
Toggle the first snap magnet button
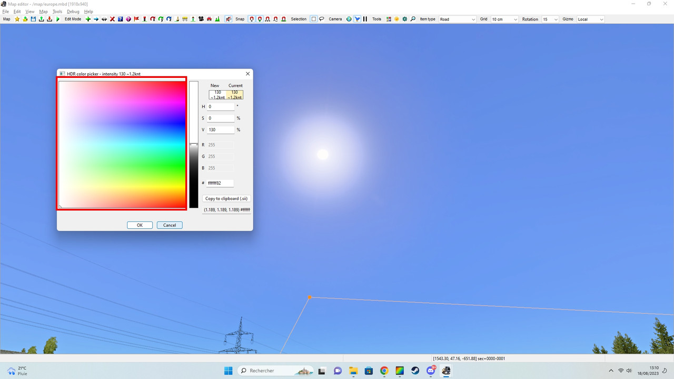pyautogui.click(x=252, y=19)
